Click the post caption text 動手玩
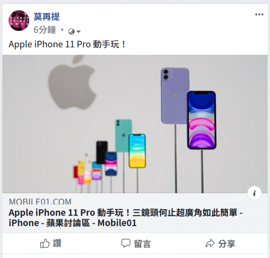Image resolution: width=270 pixels, height=258 pixels. [x=106, y=45]
